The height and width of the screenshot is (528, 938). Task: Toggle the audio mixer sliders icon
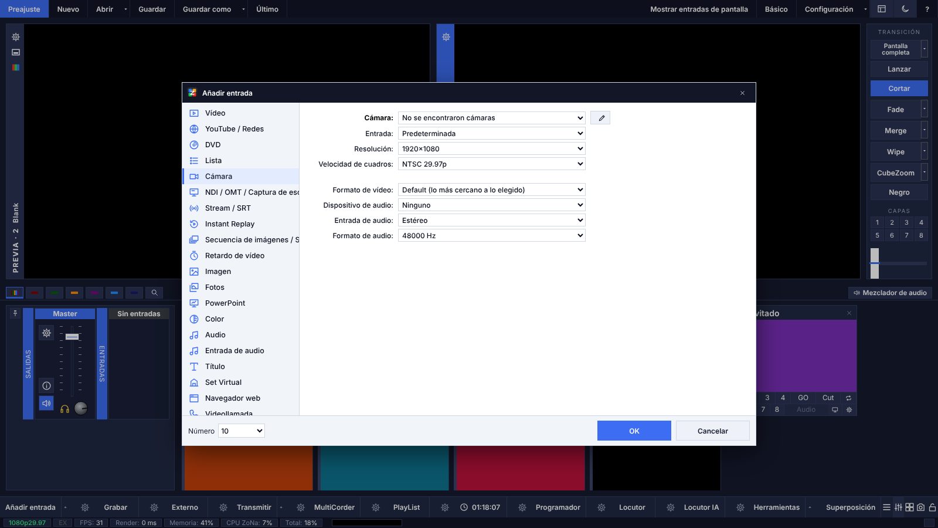point(898,507)
